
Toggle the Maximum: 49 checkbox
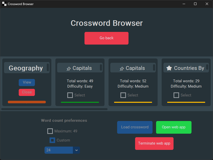click(x=50, y=131)
